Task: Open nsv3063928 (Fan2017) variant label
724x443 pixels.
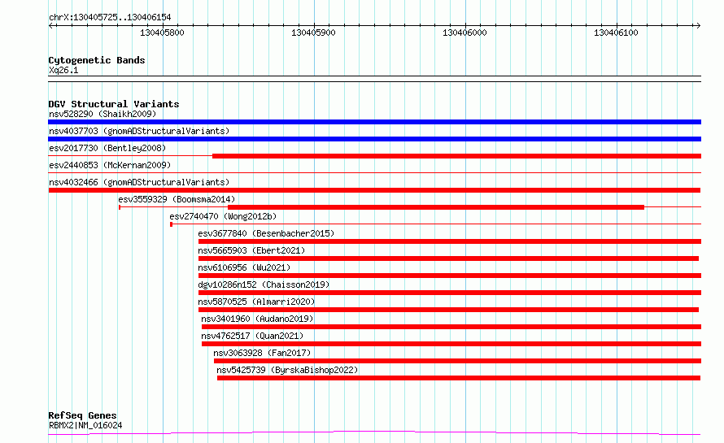Action: coord(262,353)
